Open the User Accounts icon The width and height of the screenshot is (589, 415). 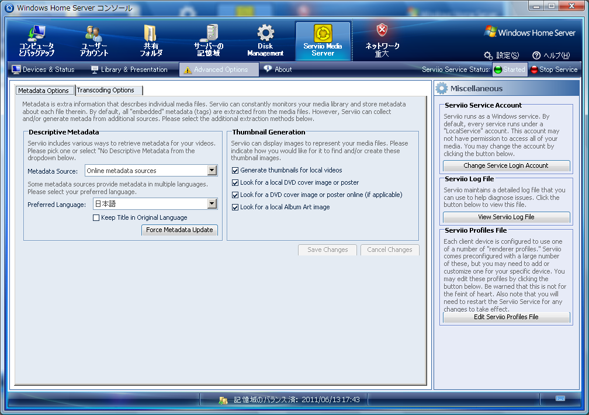click(x=94, y=34)
